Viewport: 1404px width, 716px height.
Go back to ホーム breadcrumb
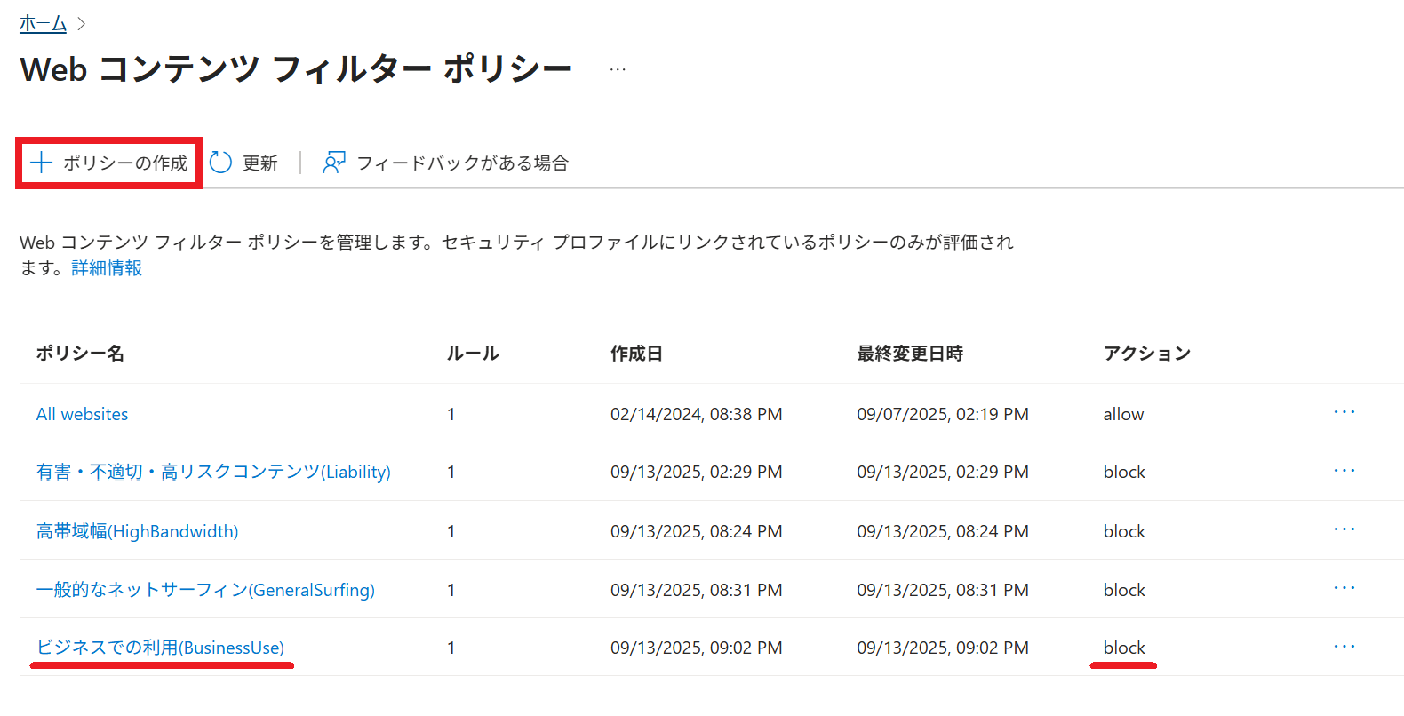coord(43,24)
